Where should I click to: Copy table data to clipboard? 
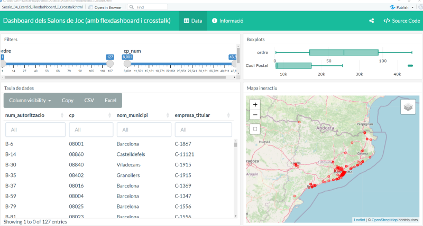click(68, 100)
